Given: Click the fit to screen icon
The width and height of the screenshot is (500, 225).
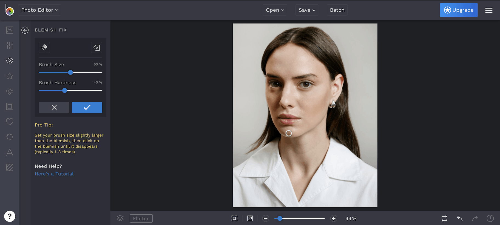Looking at the screenshot, I should [234, 218].
